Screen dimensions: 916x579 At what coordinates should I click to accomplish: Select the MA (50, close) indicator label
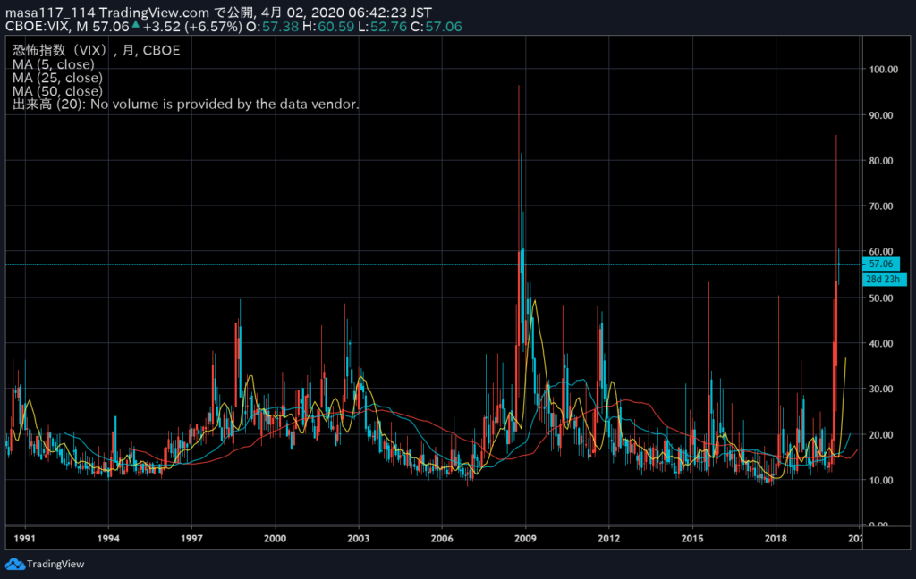tap(57, 91)
